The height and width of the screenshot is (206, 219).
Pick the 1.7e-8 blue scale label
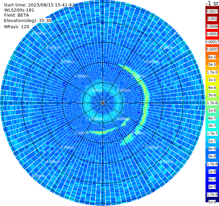coord(212,164)
